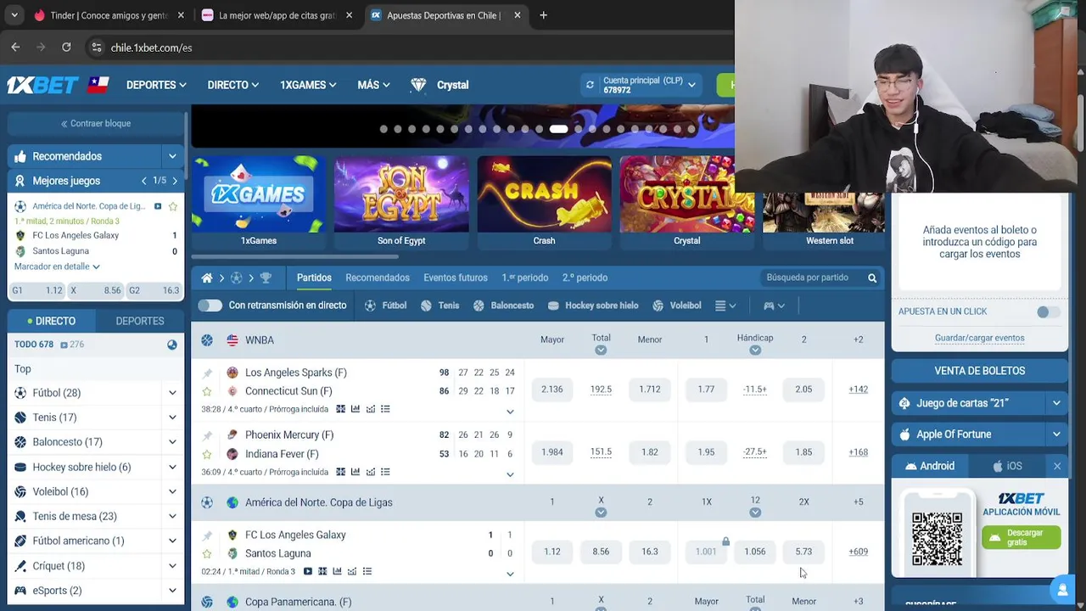Switch to iOS app tab
Viewport: 1086px width, 611px height.
click(x=1007, y=466)
